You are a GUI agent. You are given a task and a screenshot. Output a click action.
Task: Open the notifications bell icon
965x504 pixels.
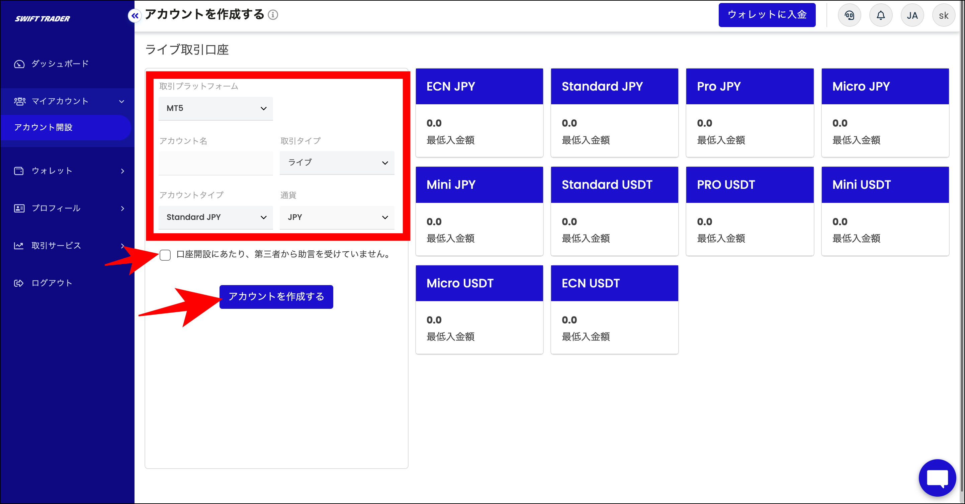(x=880, y=15)
